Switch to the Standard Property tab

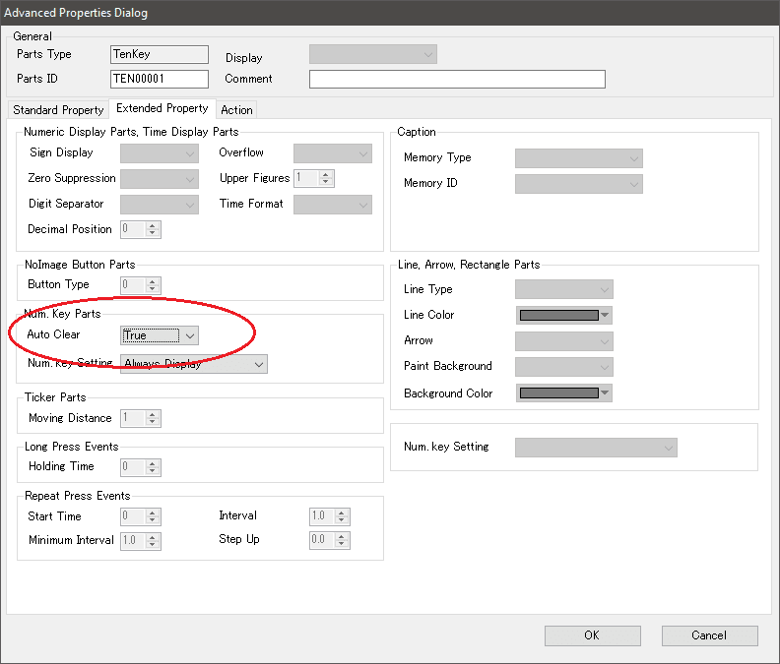[x=58, y=110]
